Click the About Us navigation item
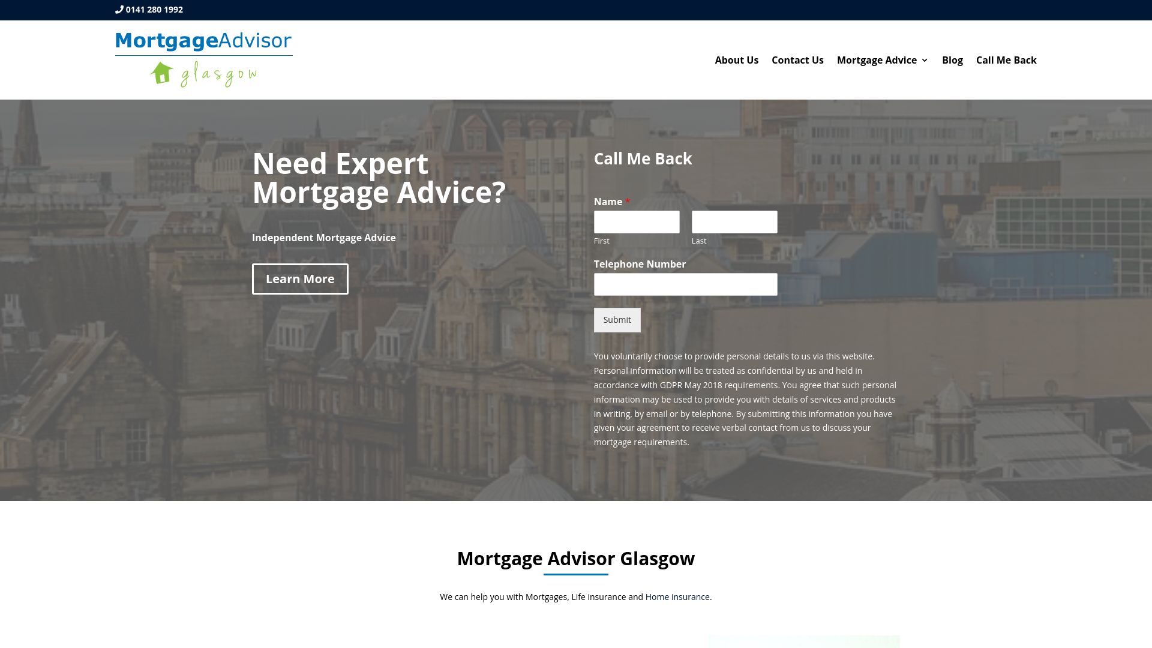The image size is (1152, 648). (x=737, y=59)
